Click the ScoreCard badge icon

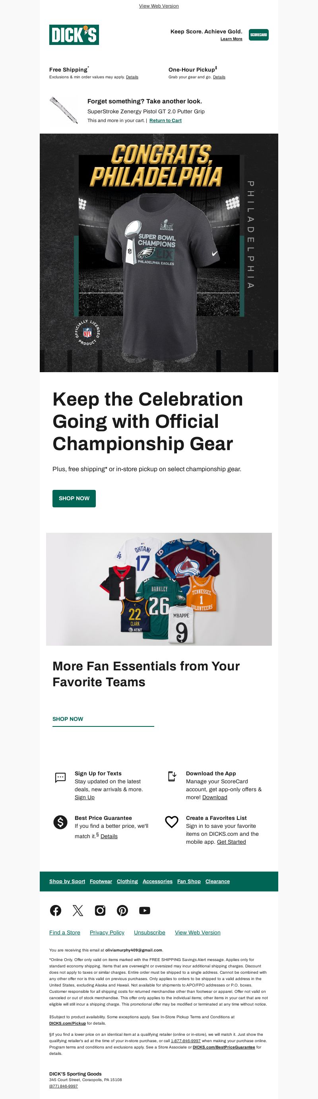click(x=258, y=35)
